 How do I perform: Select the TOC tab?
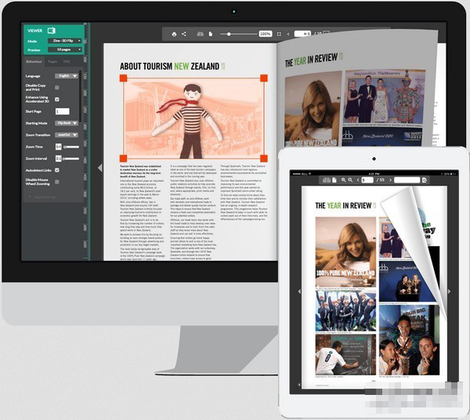pyautogui.click(x=67, y=61)
